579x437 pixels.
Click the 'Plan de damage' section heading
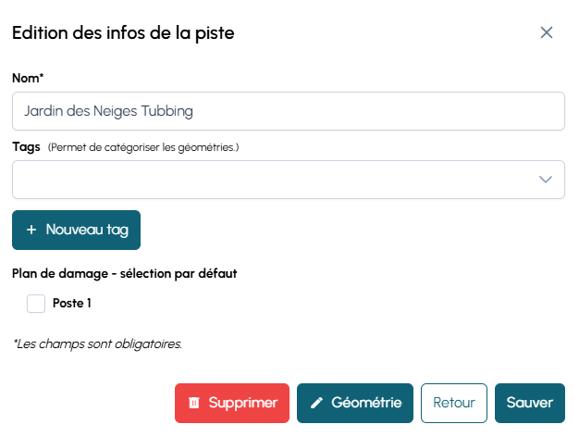125,273
